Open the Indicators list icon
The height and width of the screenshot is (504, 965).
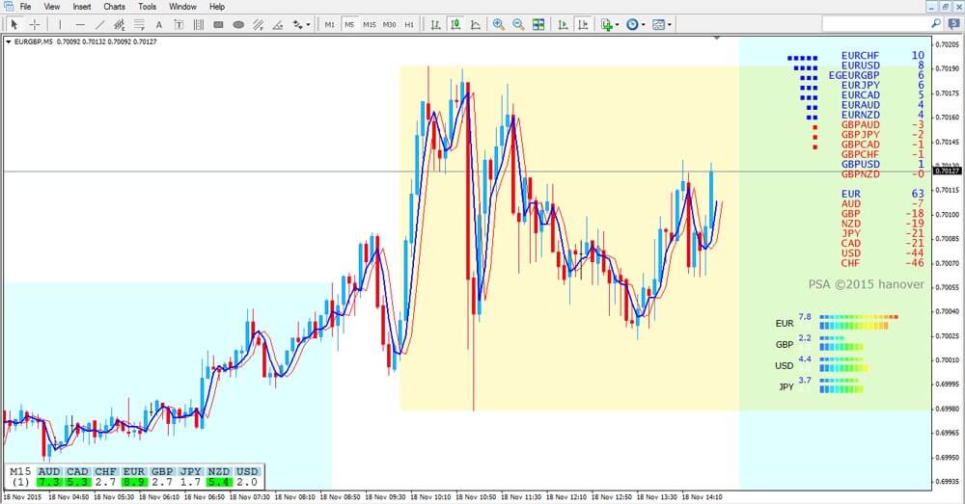607,25
